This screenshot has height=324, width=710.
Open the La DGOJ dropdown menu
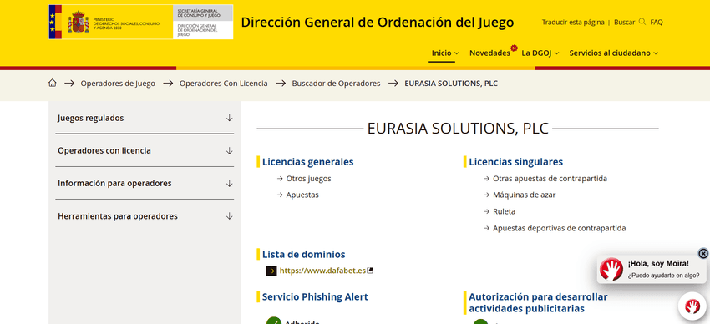pos(540,53)
